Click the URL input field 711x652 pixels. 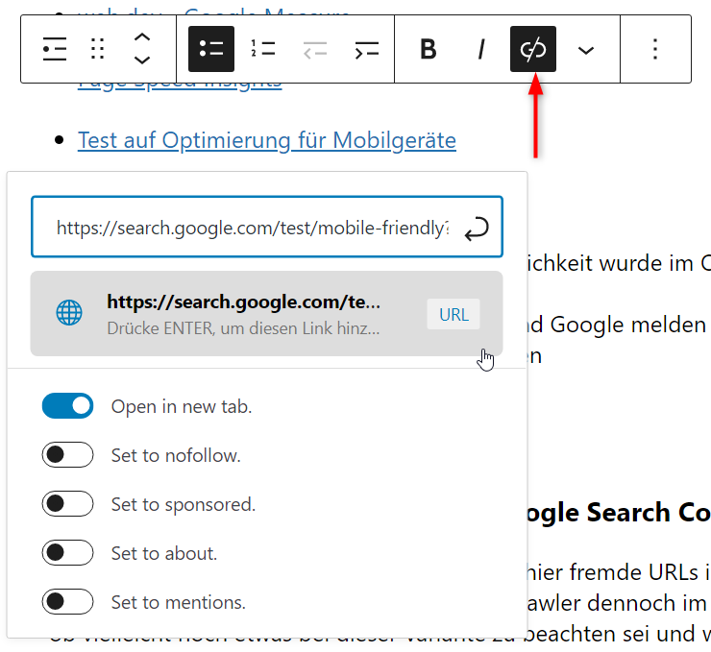tap(250, 228)
